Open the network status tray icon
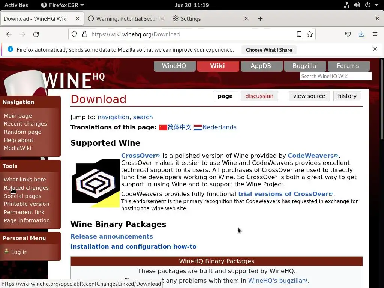 tap(346, 5)
